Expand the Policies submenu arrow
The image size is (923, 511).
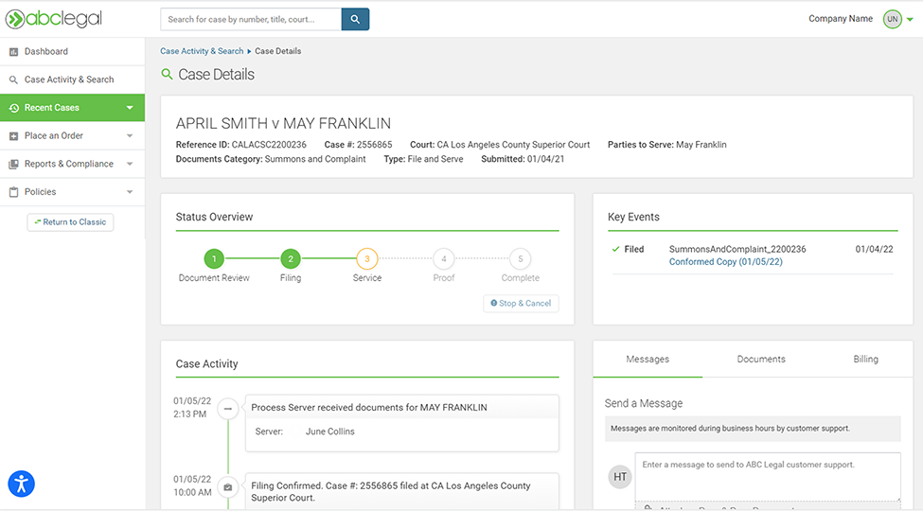[130, 192]
